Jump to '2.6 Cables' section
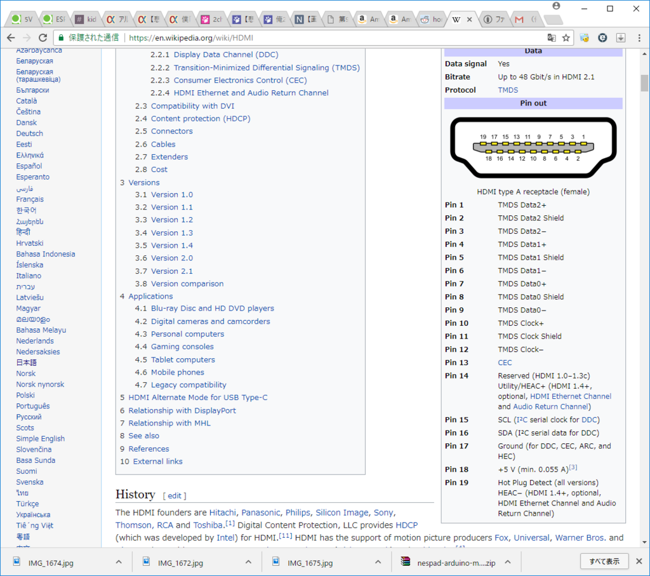This screenshot has height=576, width=650. tap(163, 144)
